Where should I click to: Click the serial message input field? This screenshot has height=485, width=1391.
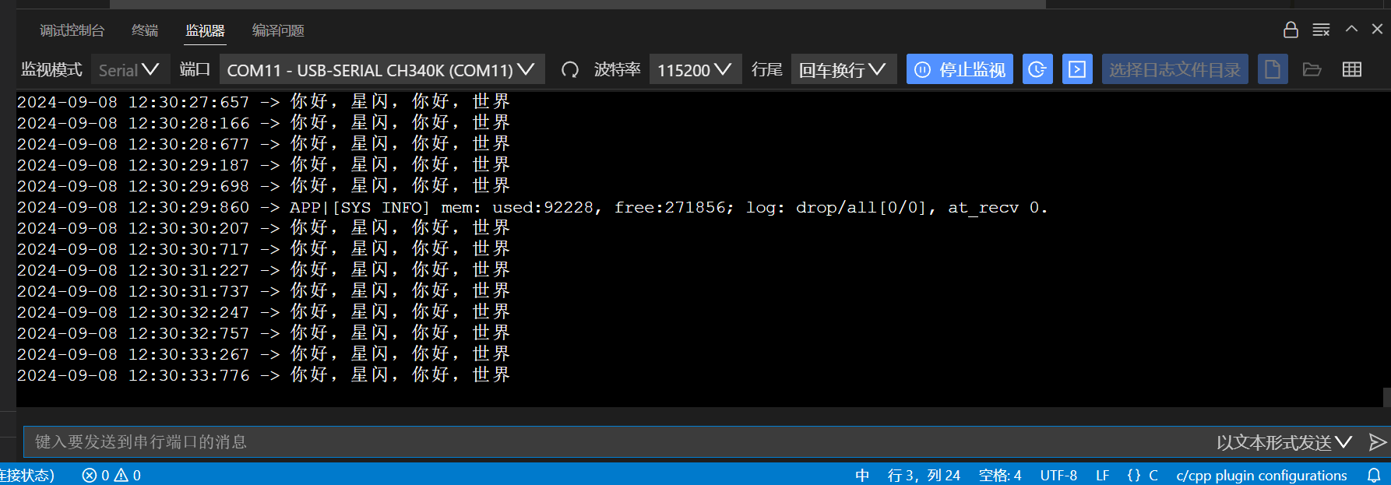tap(607, 442)
